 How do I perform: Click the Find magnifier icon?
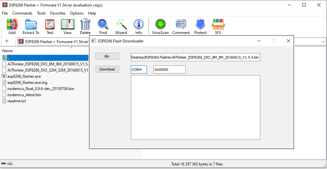(103, 24)
